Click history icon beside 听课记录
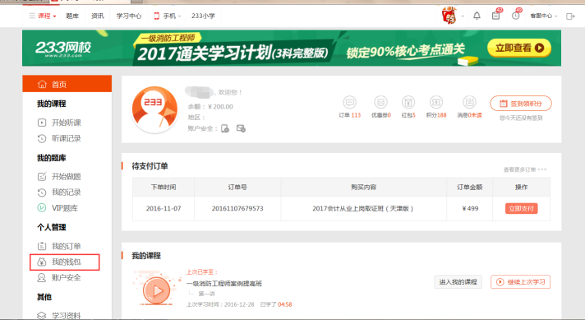The width and height of the screenshot is (585, 320). pyautogui.click(x=42, y=138)
